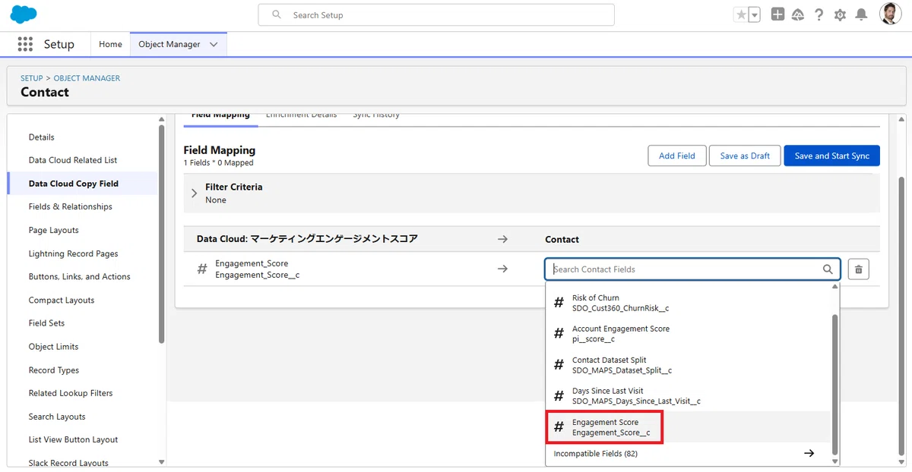The height and width of the screenshot is (472, 912).
Task: Expand the Filter Criteria section
Action: tap(195, 193)
